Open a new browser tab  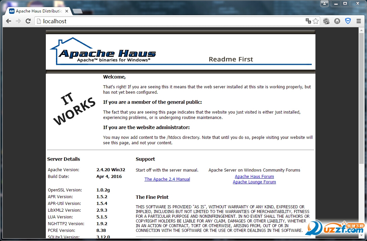78,11
